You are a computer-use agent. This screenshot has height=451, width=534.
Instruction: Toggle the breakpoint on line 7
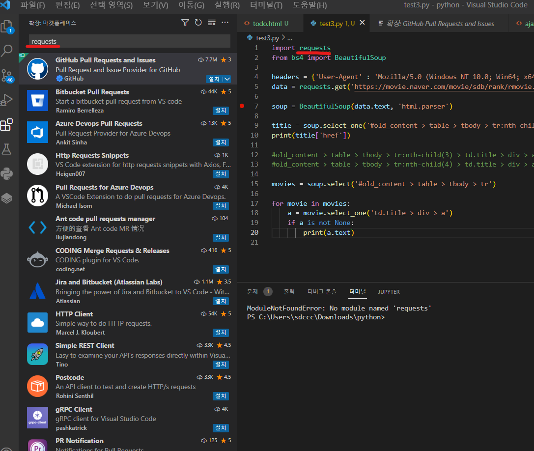tap(242, 106)
